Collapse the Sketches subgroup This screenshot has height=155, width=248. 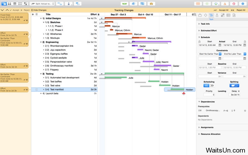coord(43,22)
